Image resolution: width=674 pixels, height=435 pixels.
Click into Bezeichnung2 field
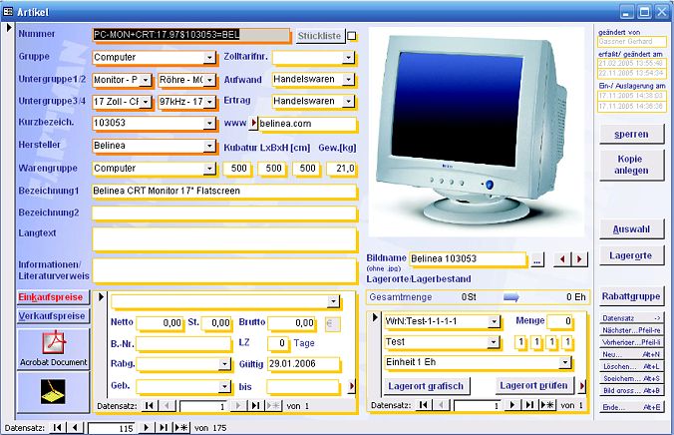click(x=224, y=213)
